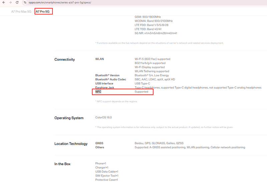Click the USB Interface label

pyautogui.click(x=104, y=84)
